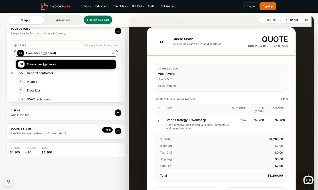This screenshot has width=318, height=190.
Task: Click the Sign Up button
Action: click(268, 6)
